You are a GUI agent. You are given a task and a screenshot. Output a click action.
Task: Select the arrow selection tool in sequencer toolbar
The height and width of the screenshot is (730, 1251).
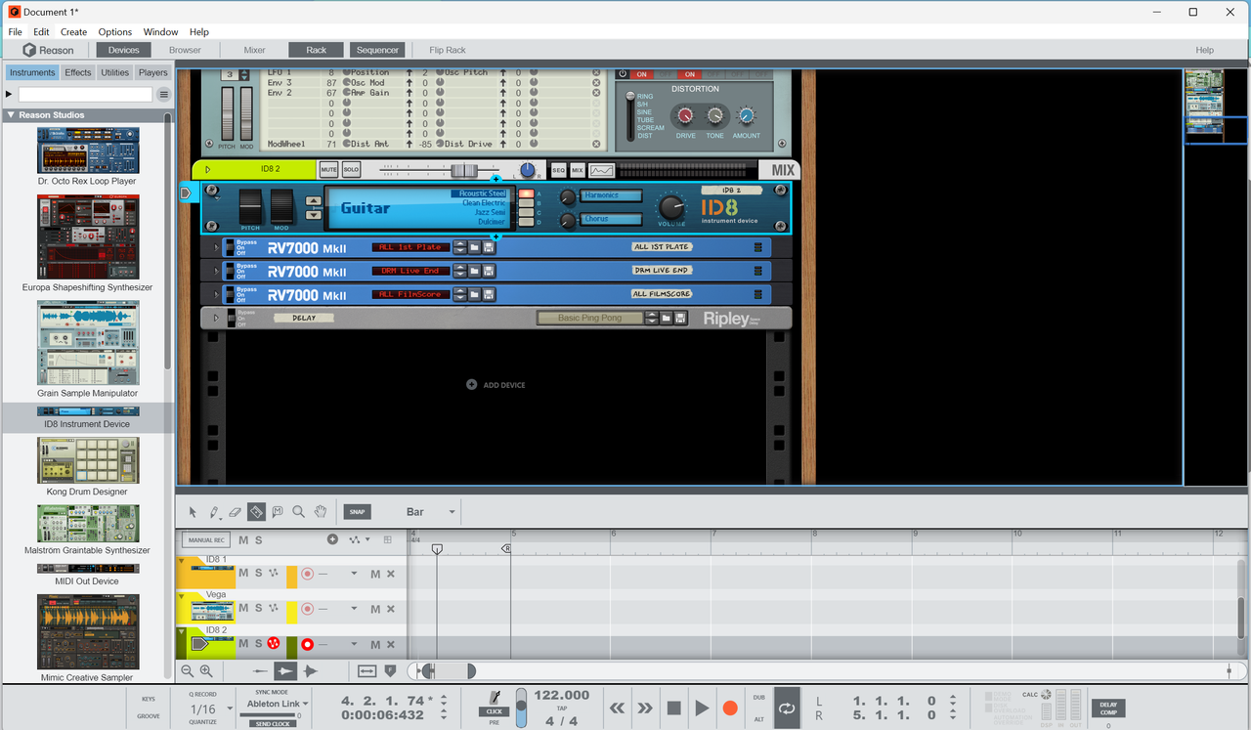pyautogui.click(x=193, y=511)
